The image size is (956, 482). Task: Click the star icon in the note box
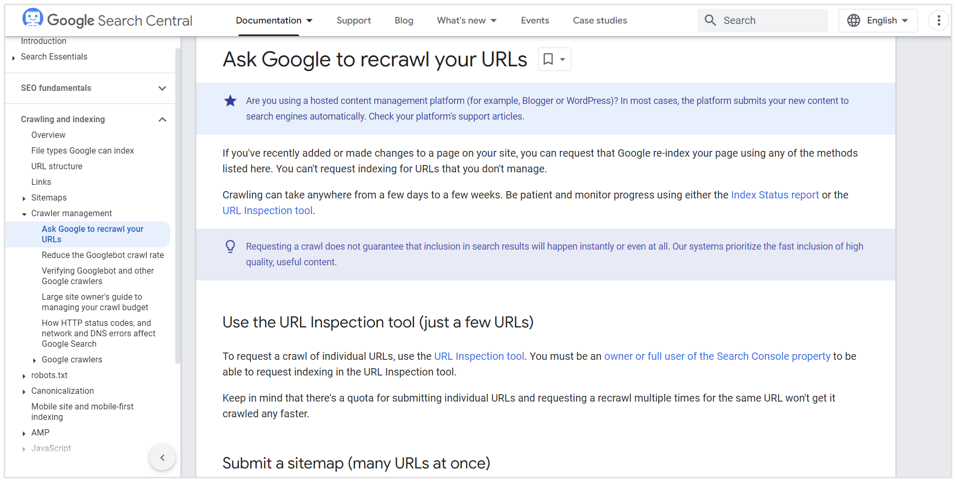(x=230, y=101)
